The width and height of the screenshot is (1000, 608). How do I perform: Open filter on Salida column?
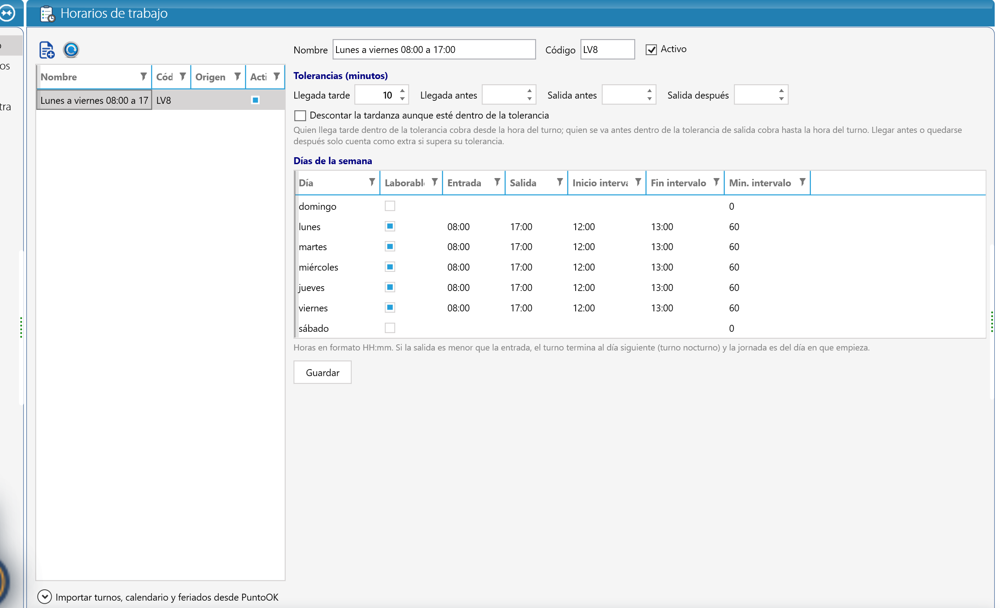coord(560,182)
